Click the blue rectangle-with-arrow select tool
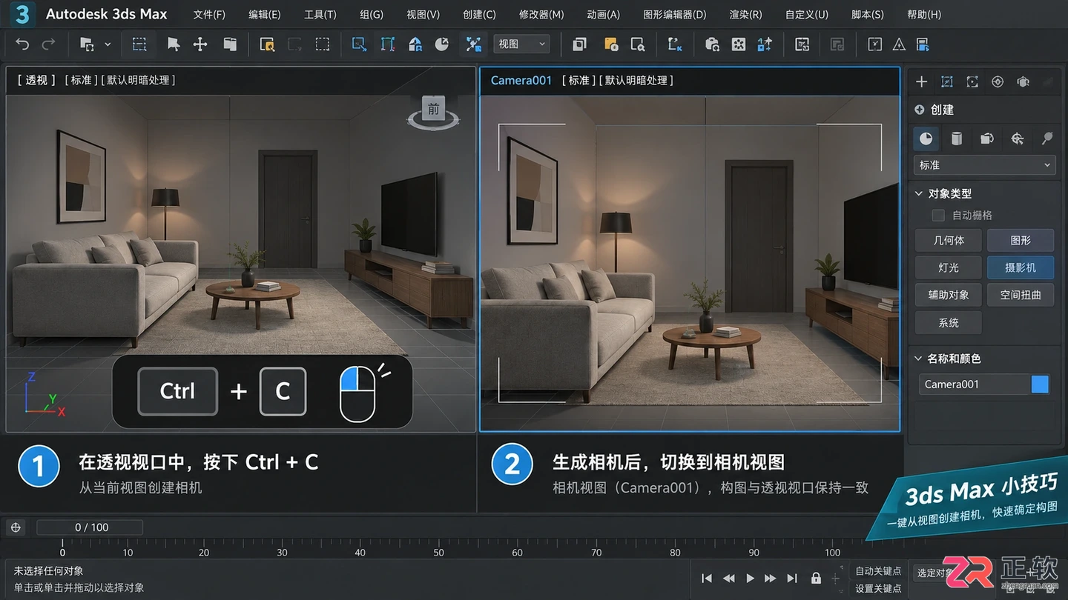This screenshot has height=600, width=1068. [x=360, y=44]
